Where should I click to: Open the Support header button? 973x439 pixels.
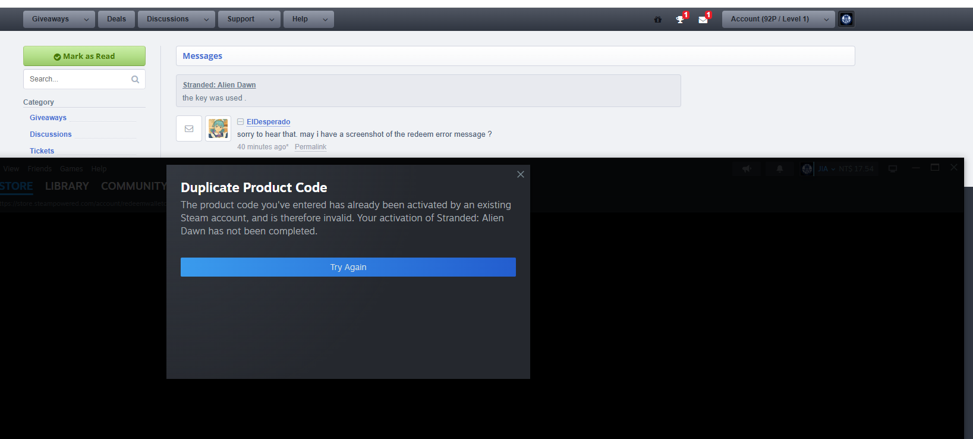coord(241,19)
